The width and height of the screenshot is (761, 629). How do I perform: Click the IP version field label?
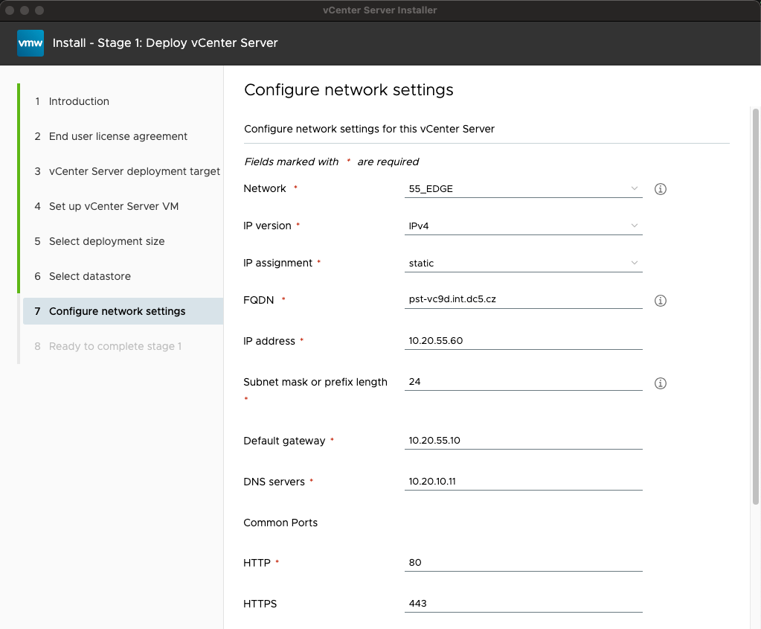point(267,226)
